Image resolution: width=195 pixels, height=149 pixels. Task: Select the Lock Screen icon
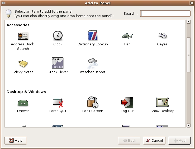tap(93, 102)
